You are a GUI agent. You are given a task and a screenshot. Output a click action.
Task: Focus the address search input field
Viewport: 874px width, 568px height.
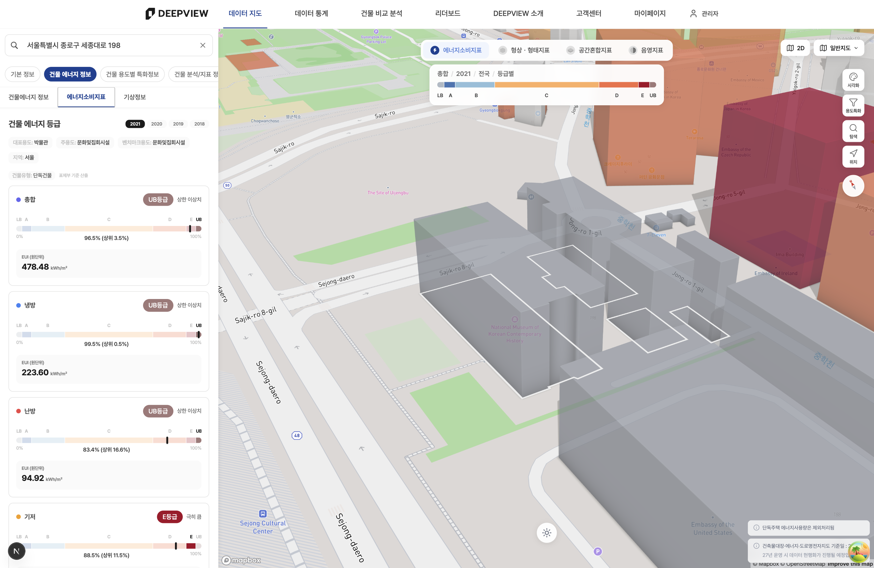[x=109, y=45]
